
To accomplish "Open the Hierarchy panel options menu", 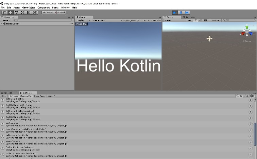I will [72, 17].
